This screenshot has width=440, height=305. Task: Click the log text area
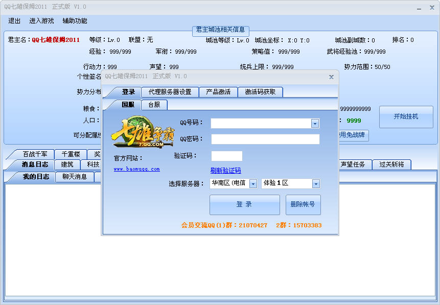point(220,240)
